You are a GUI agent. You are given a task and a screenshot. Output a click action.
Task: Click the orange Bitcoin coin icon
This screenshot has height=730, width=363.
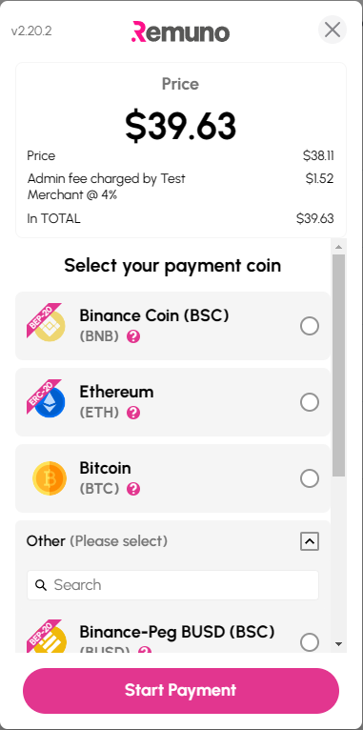50,478
